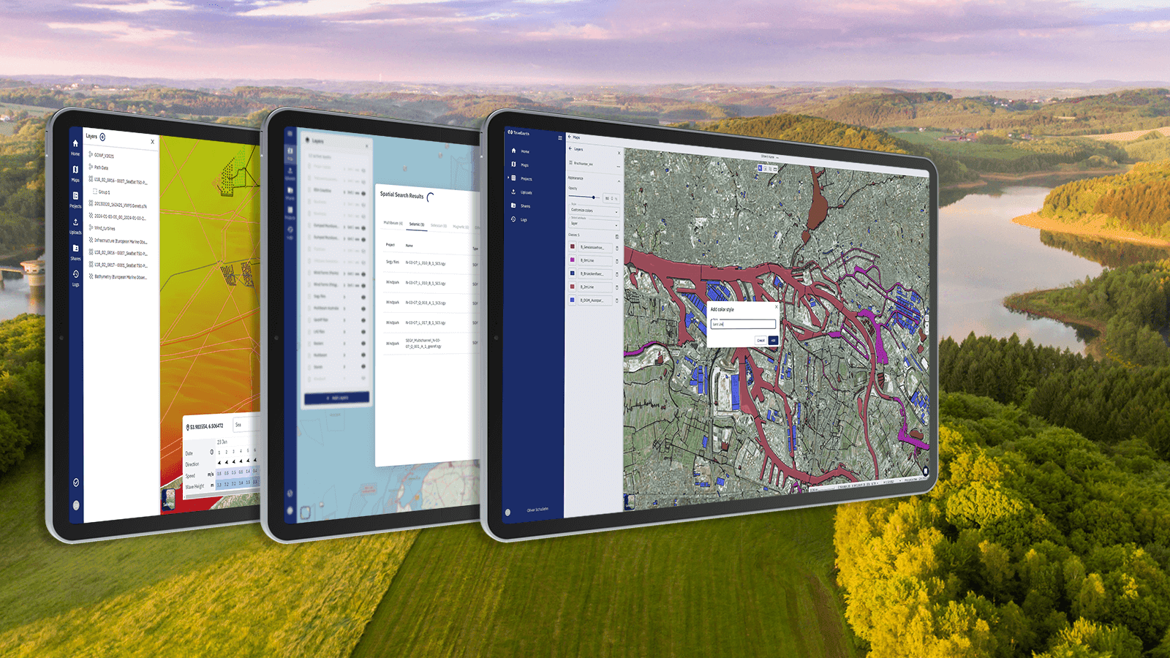
Task: Collapse the Appearance section
Action: point(619,181)
